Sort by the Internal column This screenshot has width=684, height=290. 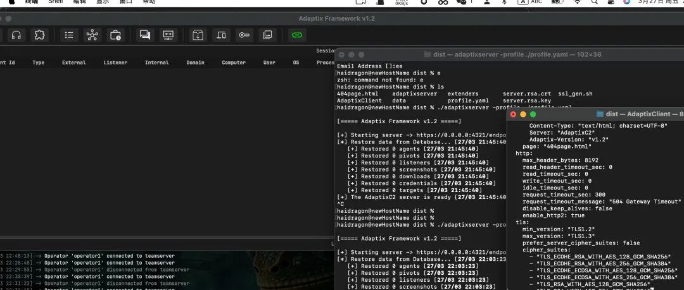[156, 63]
